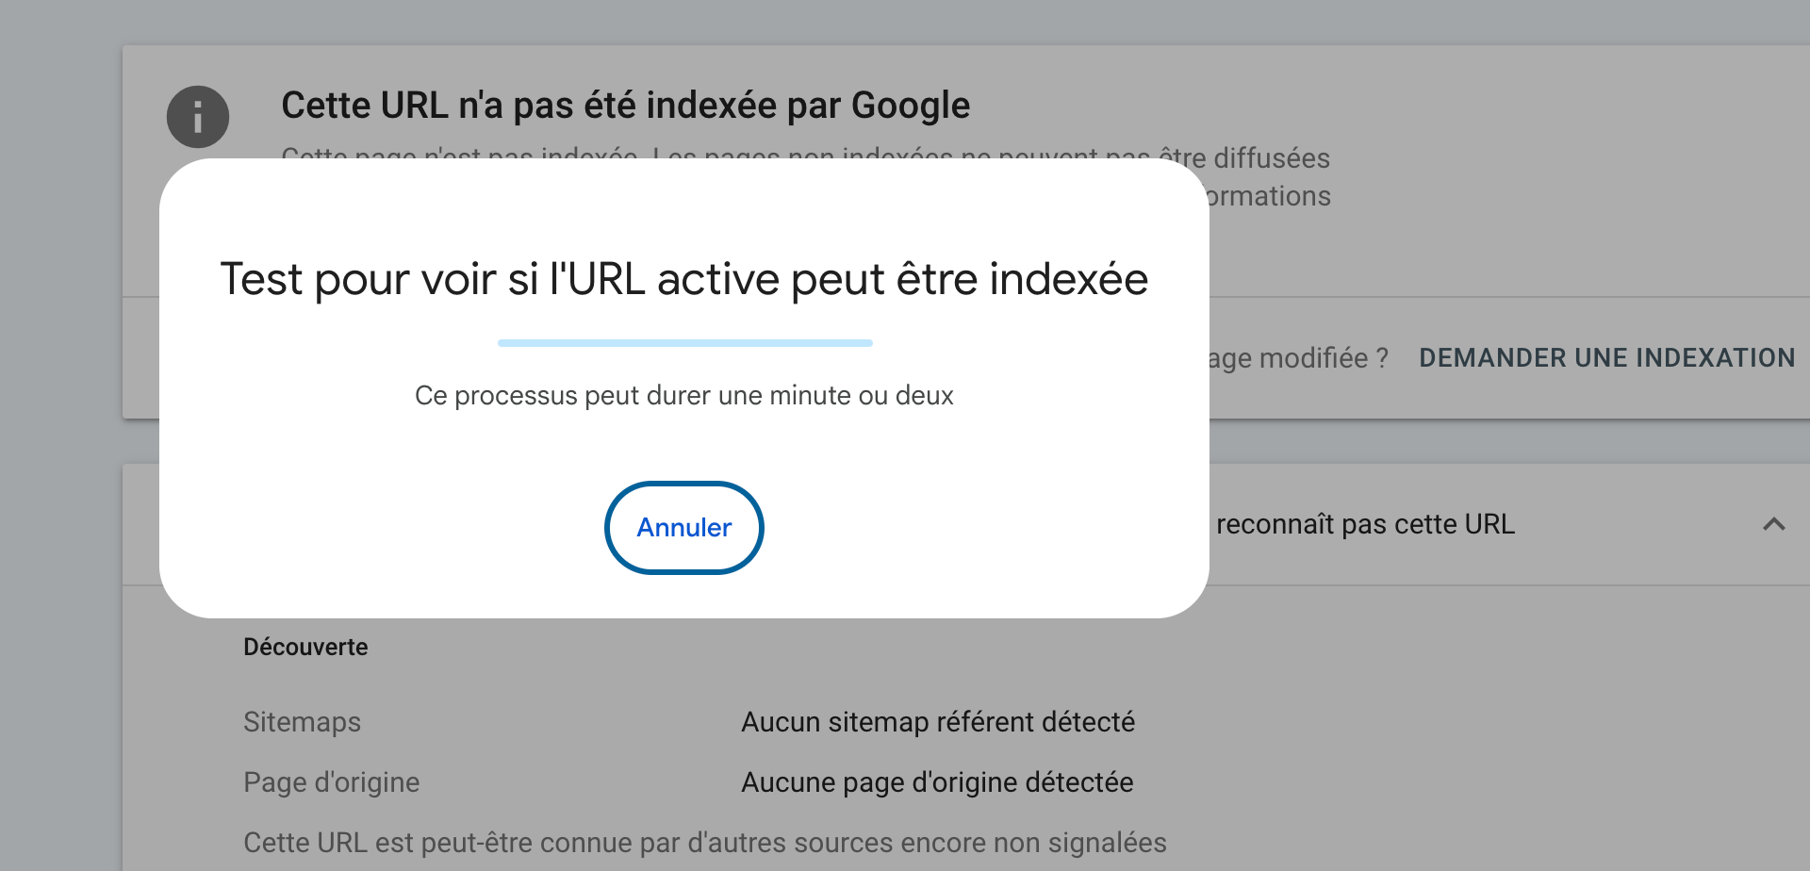The height and width of the screenshot is (871, 1810).
Task: Click the info icon beside the heading
Action: point(198,117)
